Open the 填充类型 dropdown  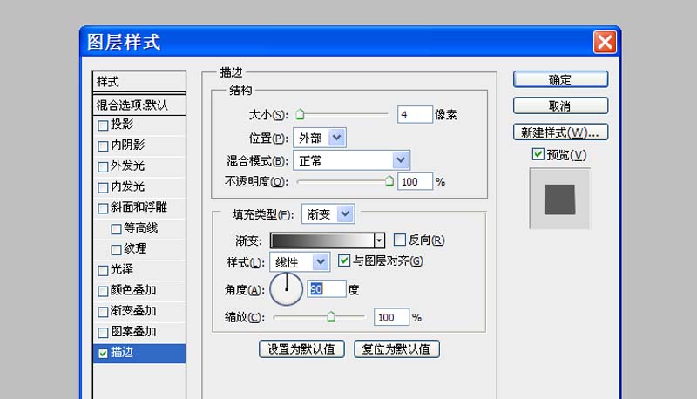pyautogui.click(x=345, y=213)
